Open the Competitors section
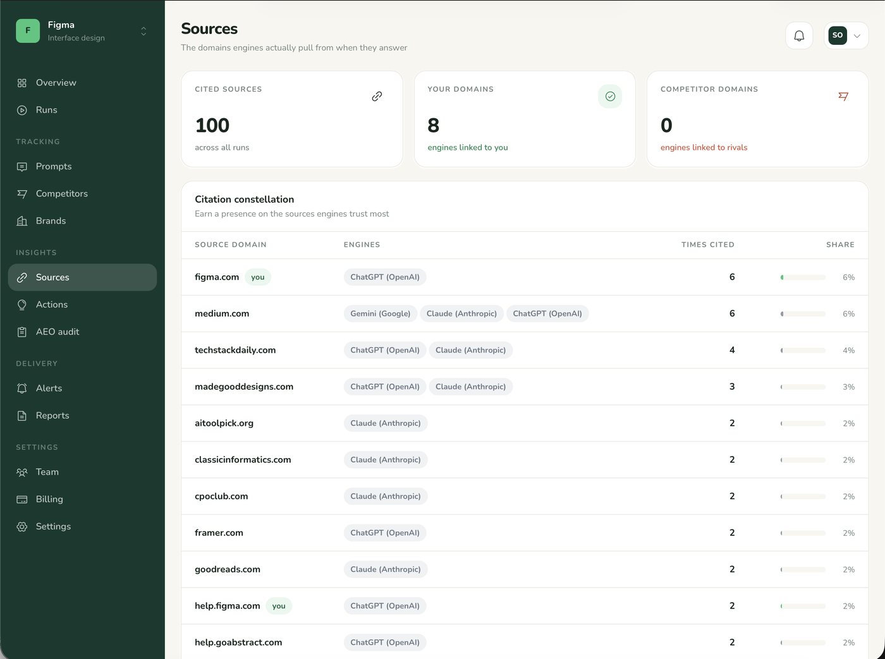Viewport: 885px width, 659px height. pos(82,194)
